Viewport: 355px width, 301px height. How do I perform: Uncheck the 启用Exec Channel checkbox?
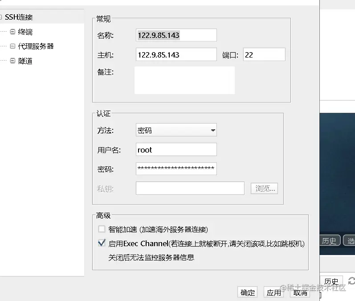pyautogui.click(x=102, y=243)
